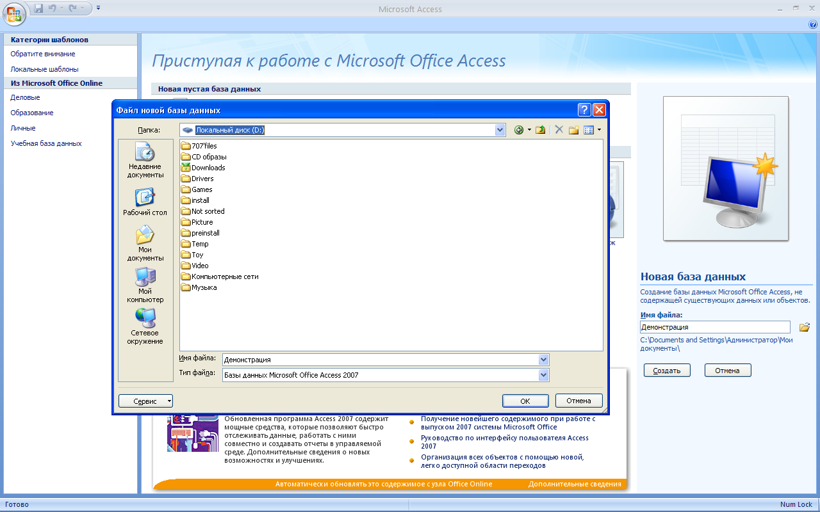The height and width of the screenshot is (512, 820).
Task: Open link Руководство по интерфейсу пользователя Access 2007
Action: point(505,442)
